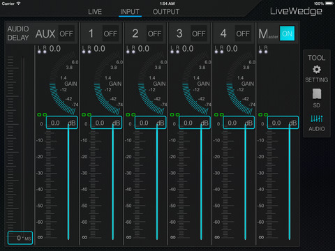Click channel 3 gain value 0.0
This screenshot has width=335, height=251.
tap(188, 49)
